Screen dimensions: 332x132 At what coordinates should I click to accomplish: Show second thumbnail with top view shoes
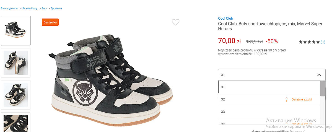16,63
